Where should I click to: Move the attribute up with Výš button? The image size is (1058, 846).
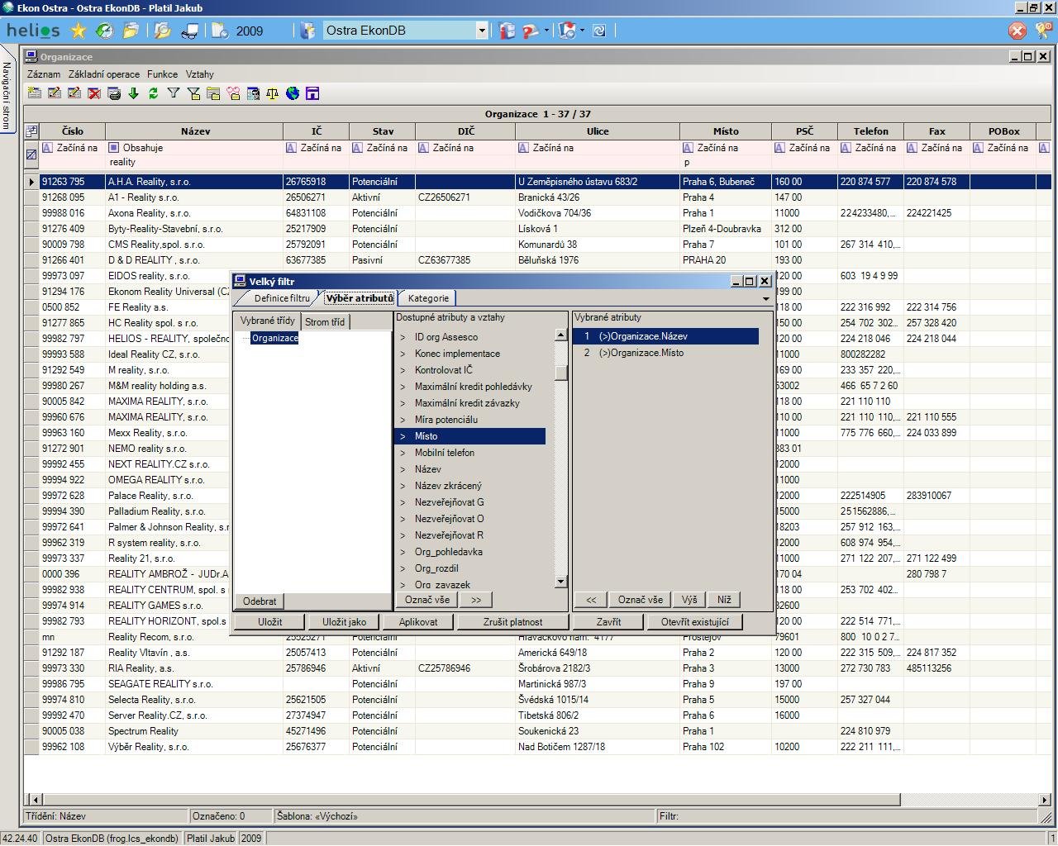tap(690, 600)
